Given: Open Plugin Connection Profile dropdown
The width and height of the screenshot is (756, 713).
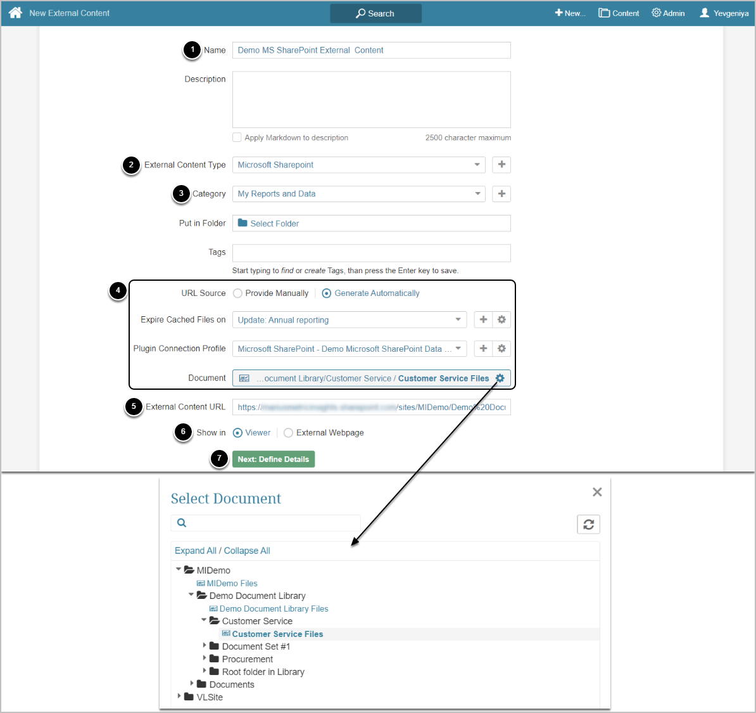Looking at the screenshot, I should (x=350, y=349).
